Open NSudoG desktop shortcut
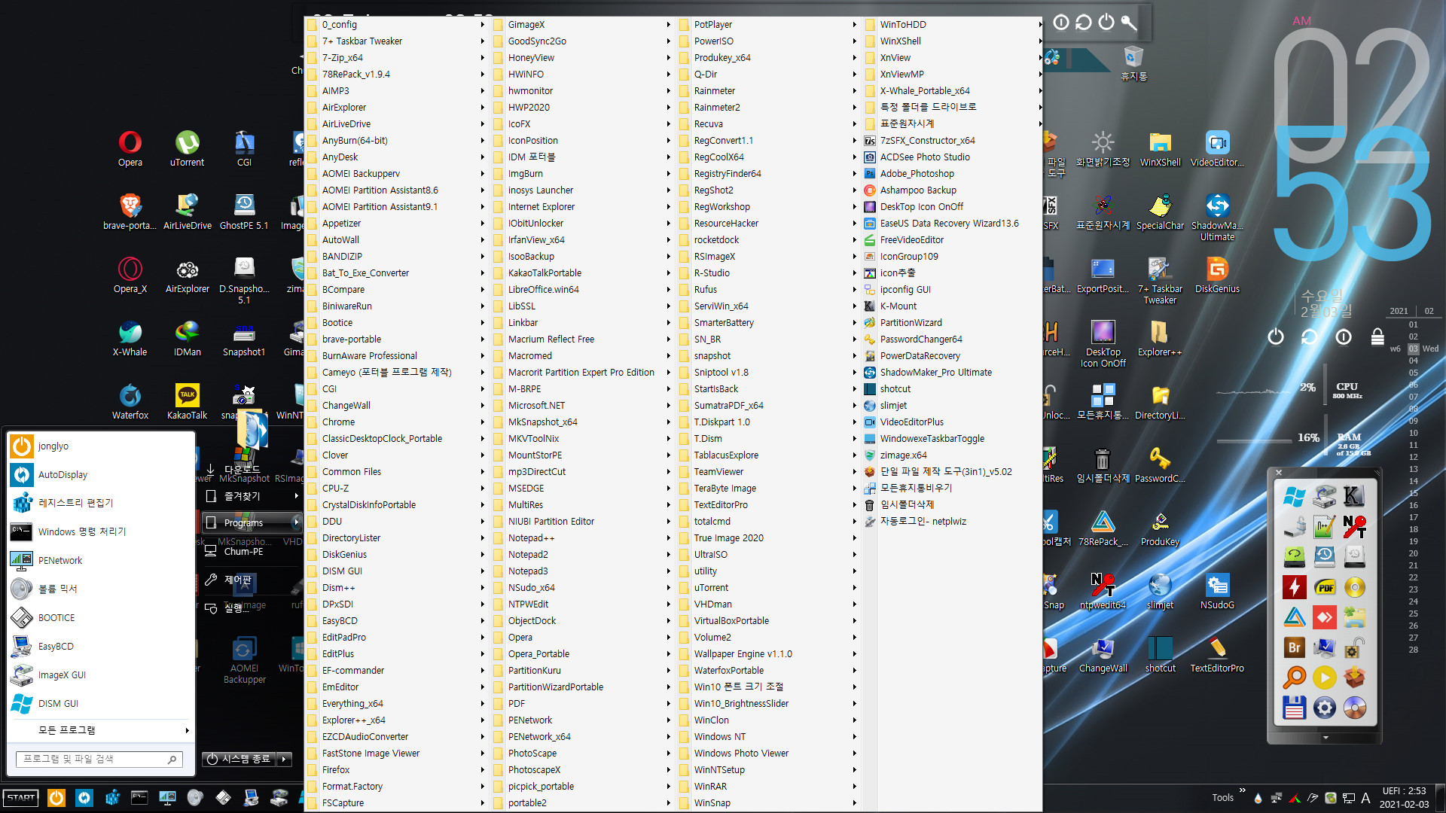This screenshot has height=813, width=1446. [1217, 591]
